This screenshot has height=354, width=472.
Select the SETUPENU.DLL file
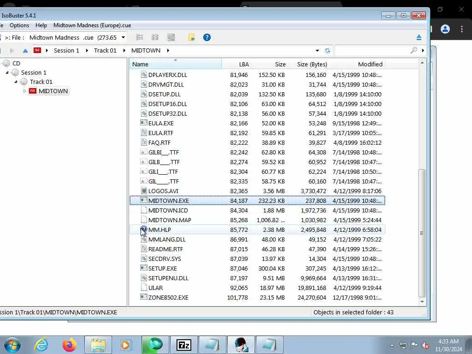click(x=168, y=278)
